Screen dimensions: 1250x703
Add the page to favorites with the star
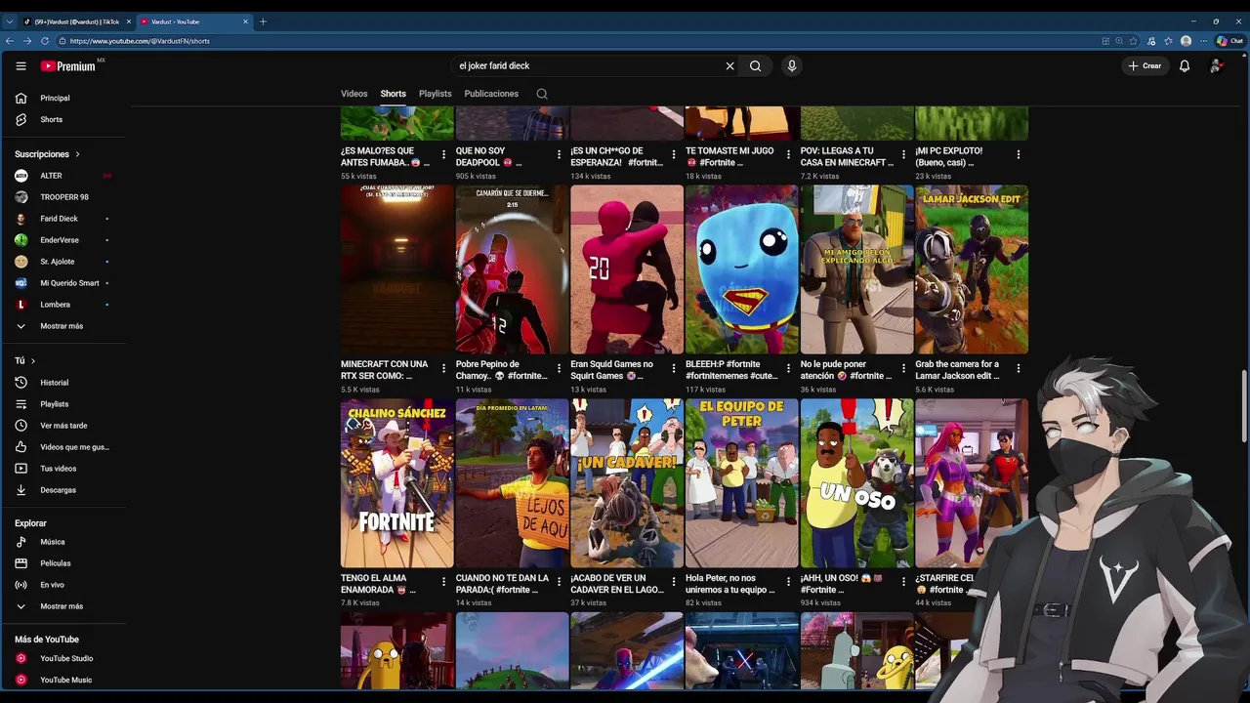pos(1133,41)
